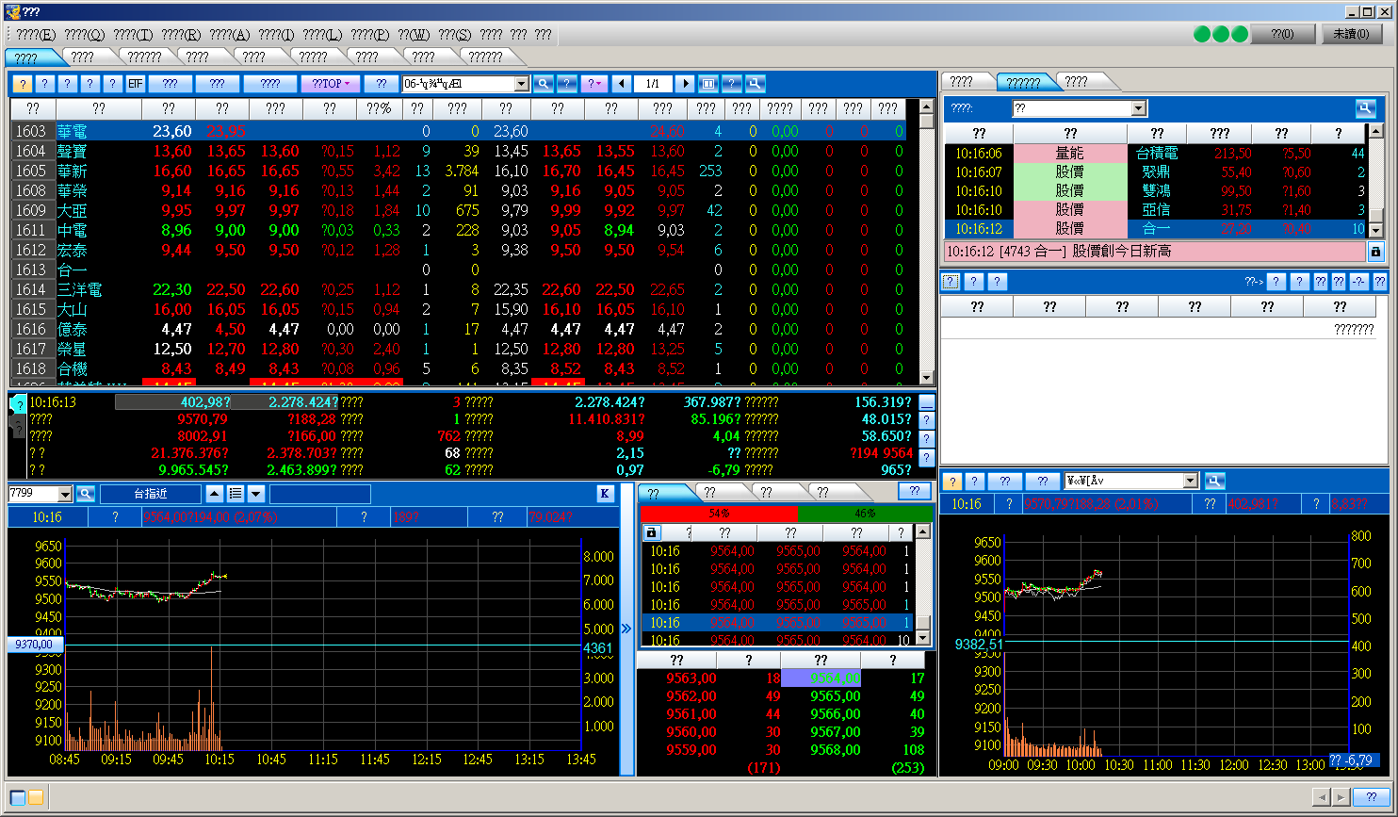Click the K-line button above the index chart
The image size is (1398, 817).
pyautogui.click(x=605, y=494)
